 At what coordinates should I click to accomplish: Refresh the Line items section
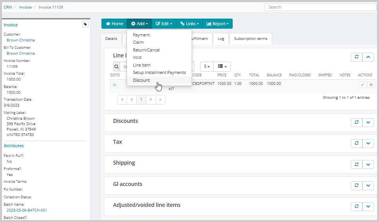click(357, 57)
